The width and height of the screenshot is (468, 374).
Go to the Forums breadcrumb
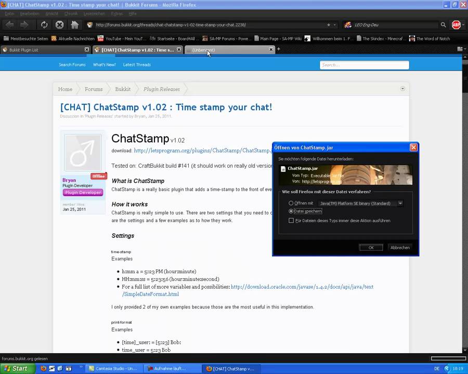click(x=94, y=89)
